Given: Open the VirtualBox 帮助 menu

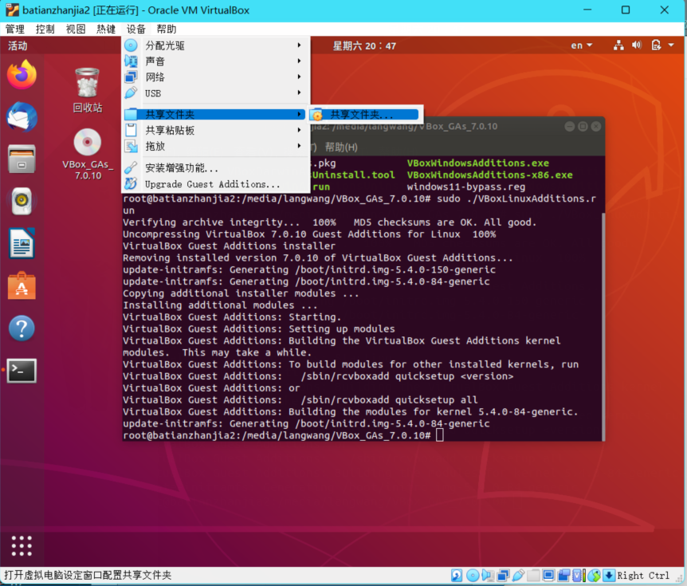Looking at the screenshot, I should tap(167, 29).
